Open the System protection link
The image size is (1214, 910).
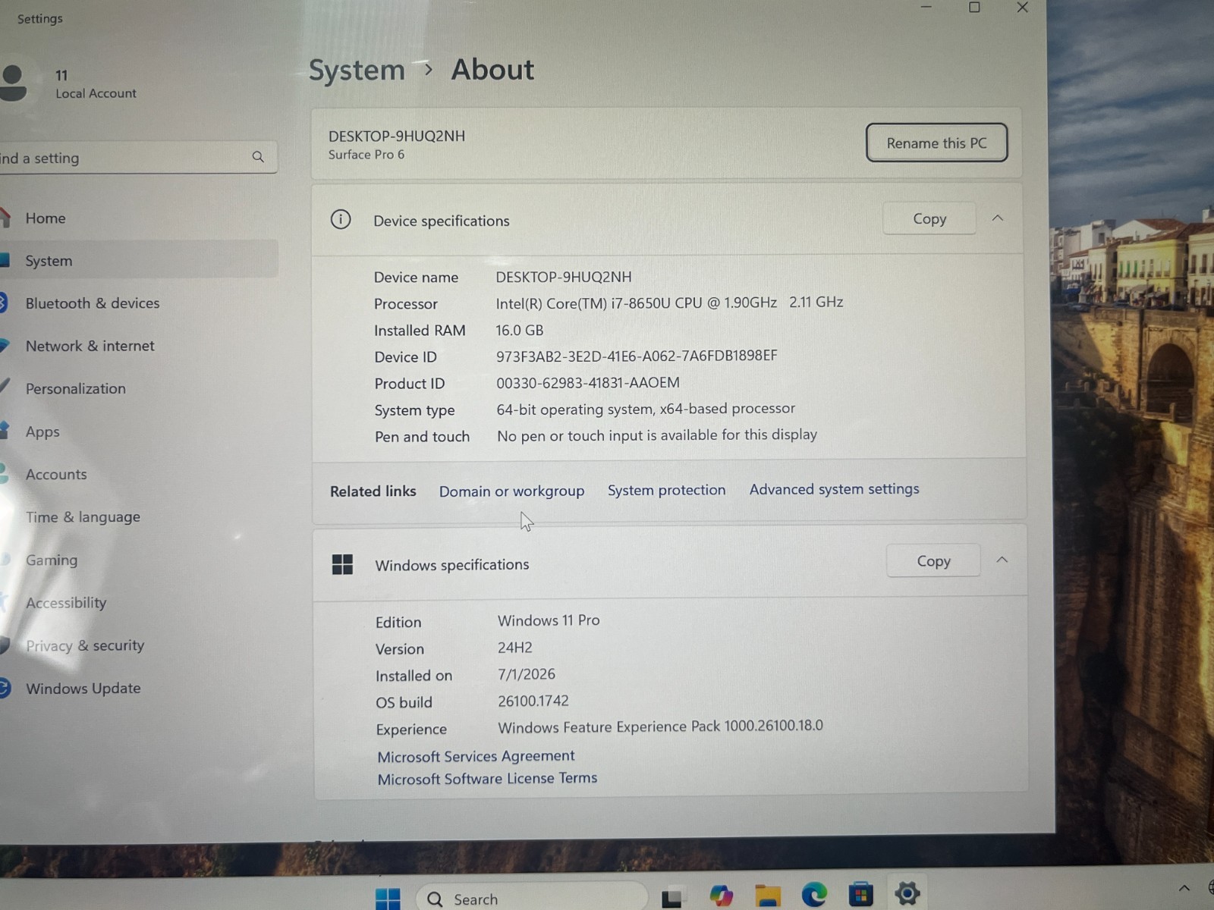pos(666,490)
